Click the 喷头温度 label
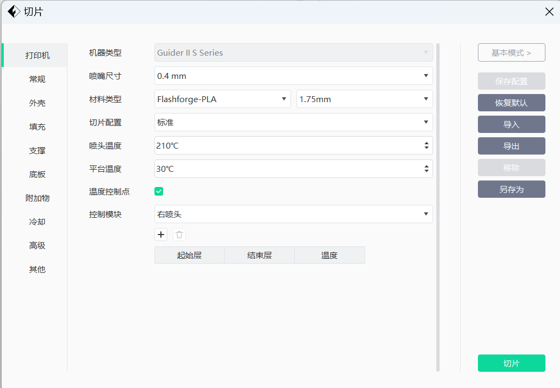This screenshot has width=560, height=388. point(105,146)
